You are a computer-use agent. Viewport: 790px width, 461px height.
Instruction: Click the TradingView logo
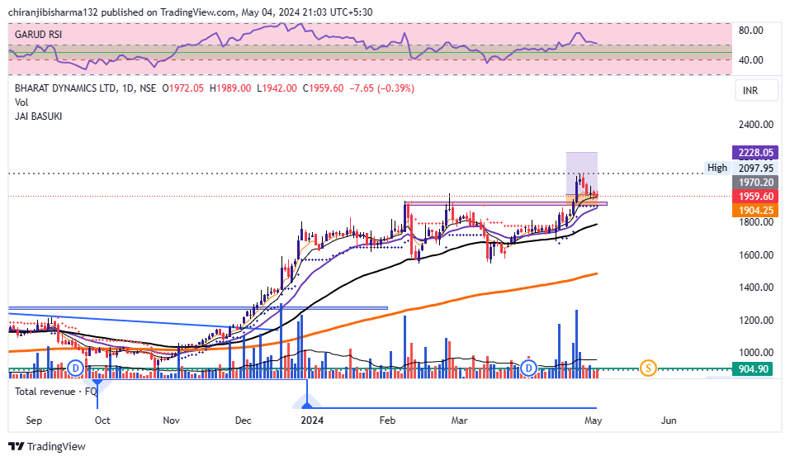(x=47, y=446)
